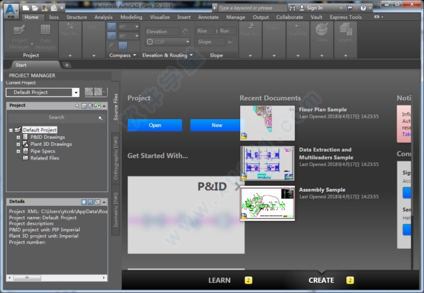Click the right arrow of Details scrollbar
This screenshot has height=293, width=424.
104,277
